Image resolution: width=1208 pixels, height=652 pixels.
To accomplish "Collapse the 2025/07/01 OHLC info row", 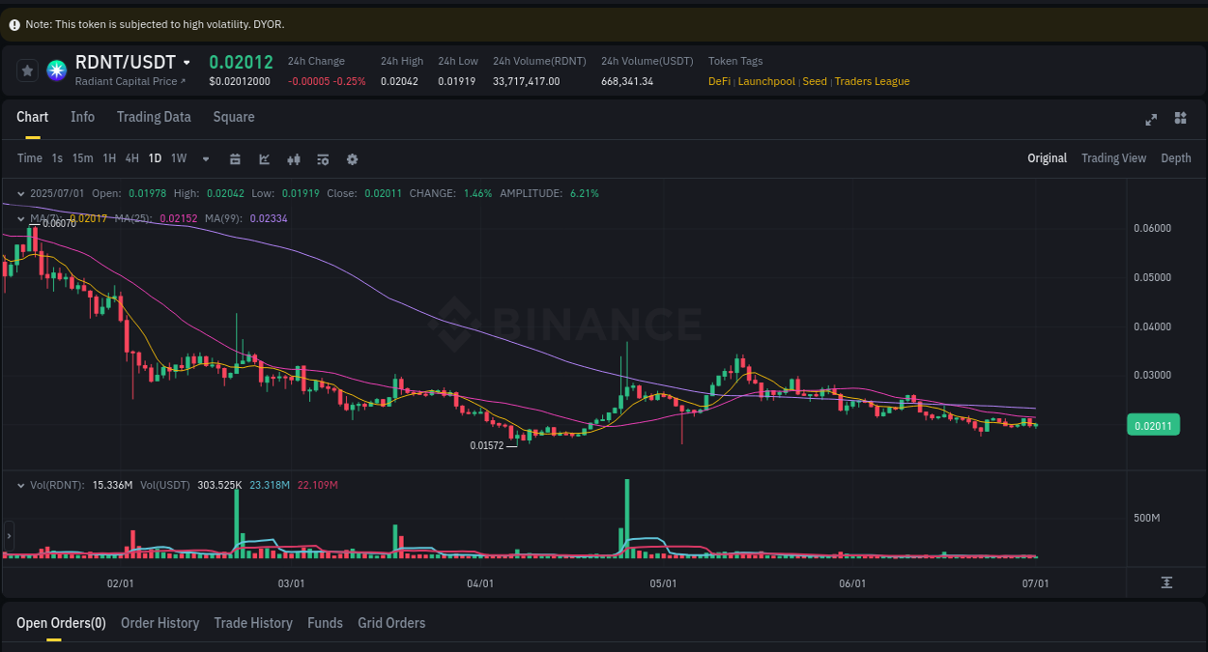I will coord(21,193).
